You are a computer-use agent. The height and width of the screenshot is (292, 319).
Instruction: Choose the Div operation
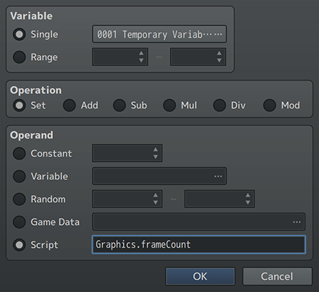pyautogui.click(x=220, y=105)
